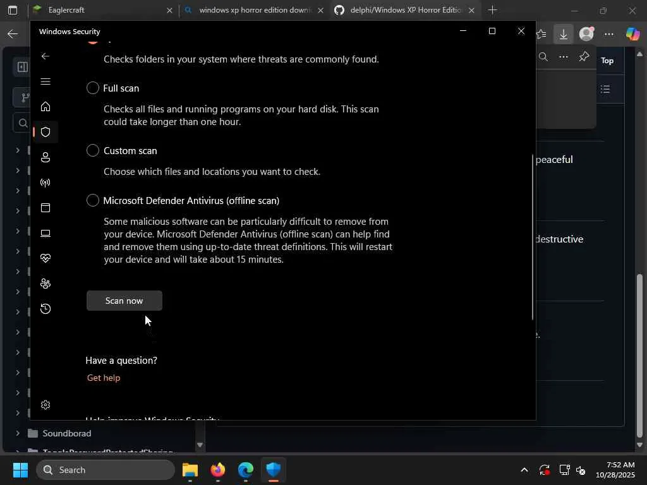Open a new browser tab
Viewport: 647px width, 485px height.
[492, 10]
